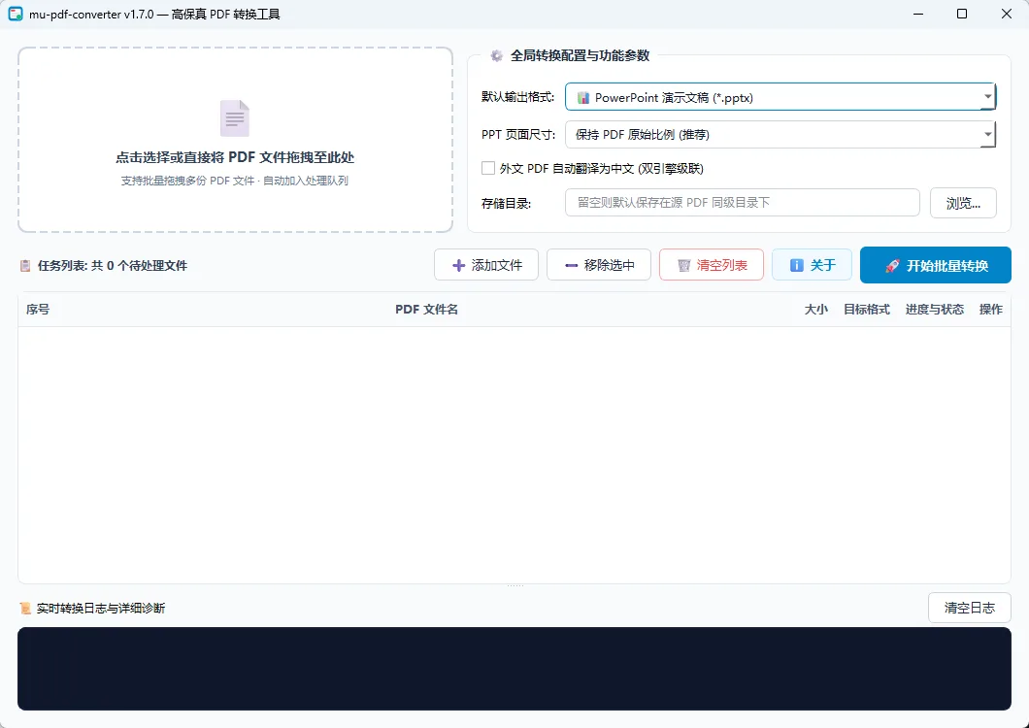
Task: Click the 序号 column header
Action: pos(38,310)
